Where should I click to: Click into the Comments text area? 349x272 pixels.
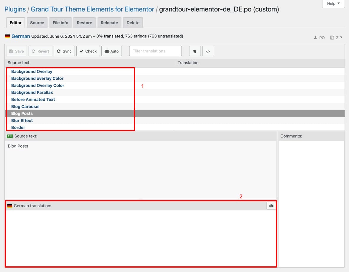coord(311,203)
